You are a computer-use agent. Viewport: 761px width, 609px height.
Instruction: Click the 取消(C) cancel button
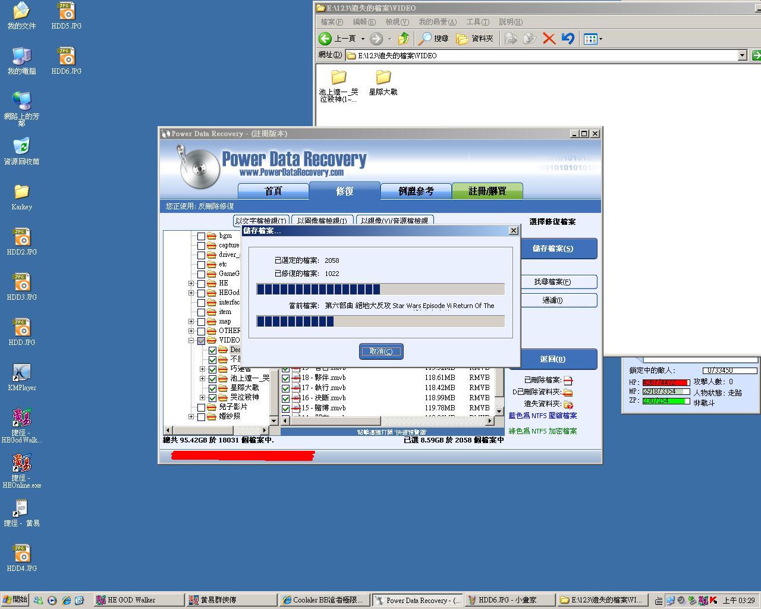tap(381, 351)
